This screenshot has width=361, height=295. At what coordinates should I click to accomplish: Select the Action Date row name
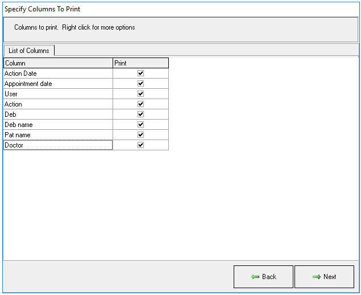pos(20,73)
